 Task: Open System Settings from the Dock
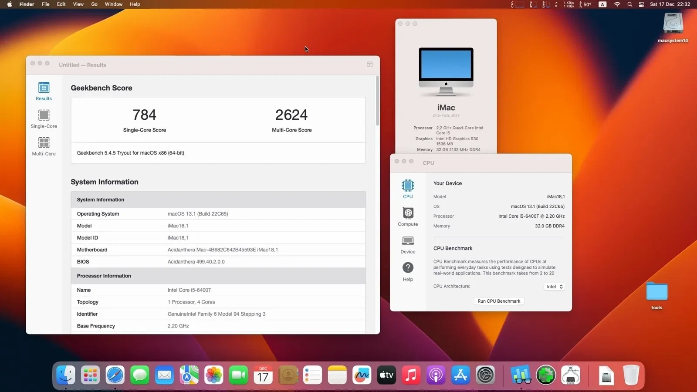coord(485,375)
